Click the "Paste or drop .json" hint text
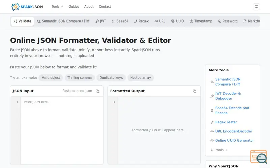This screenshot has height=168, width=270. tap(77, 91)
